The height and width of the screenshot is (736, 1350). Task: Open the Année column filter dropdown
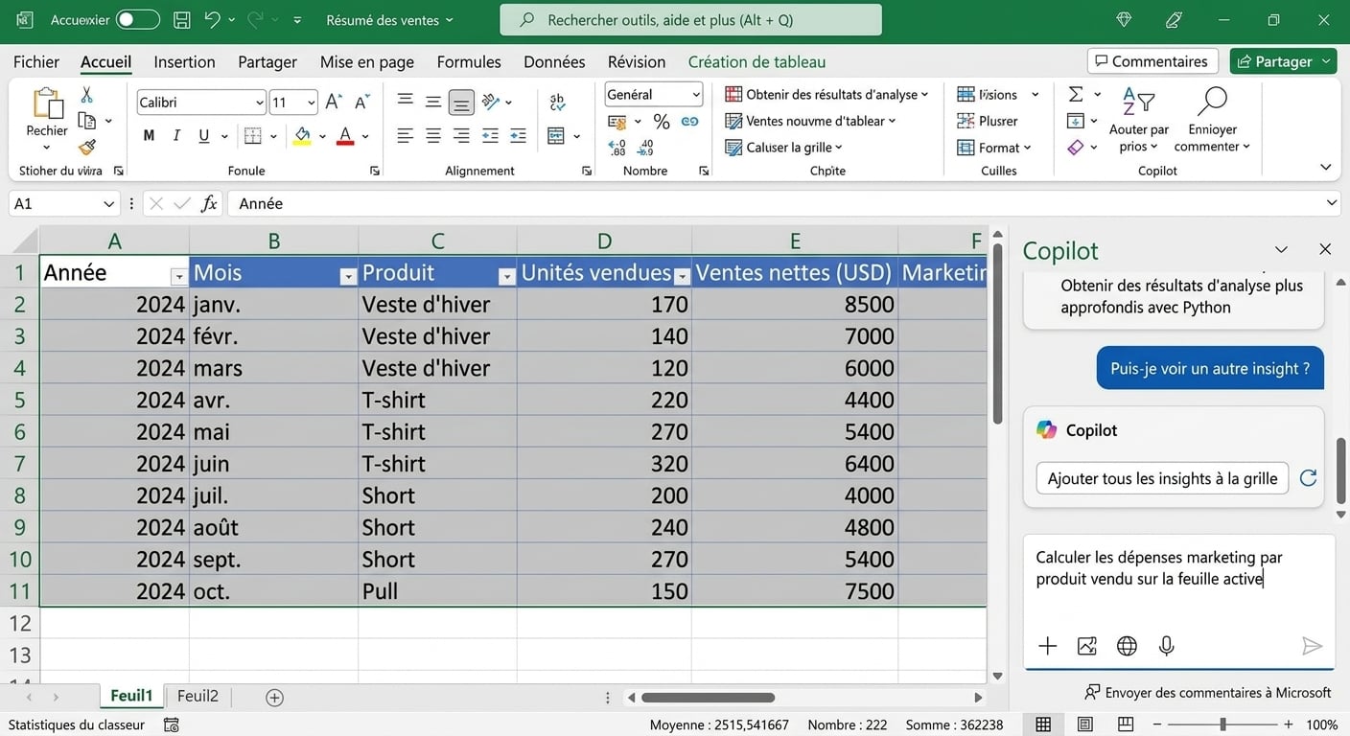(x=178, y=277)
